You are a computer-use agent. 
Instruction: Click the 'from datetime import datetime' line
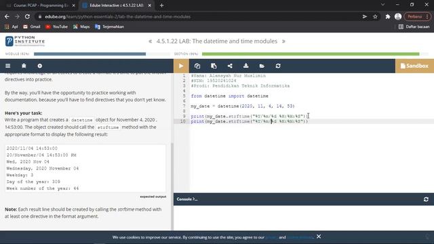[x=229, y=96]
